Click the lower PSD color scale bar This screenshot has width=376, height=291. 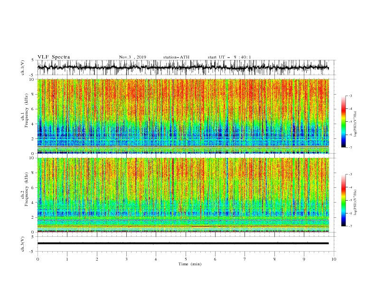point(343,200)
